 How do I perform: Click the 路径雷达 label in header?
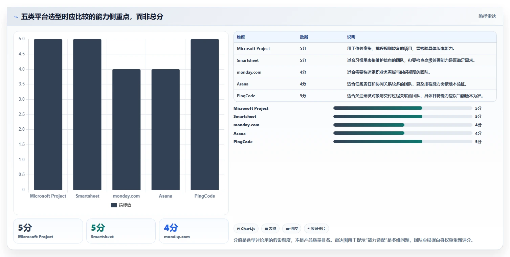487,16
